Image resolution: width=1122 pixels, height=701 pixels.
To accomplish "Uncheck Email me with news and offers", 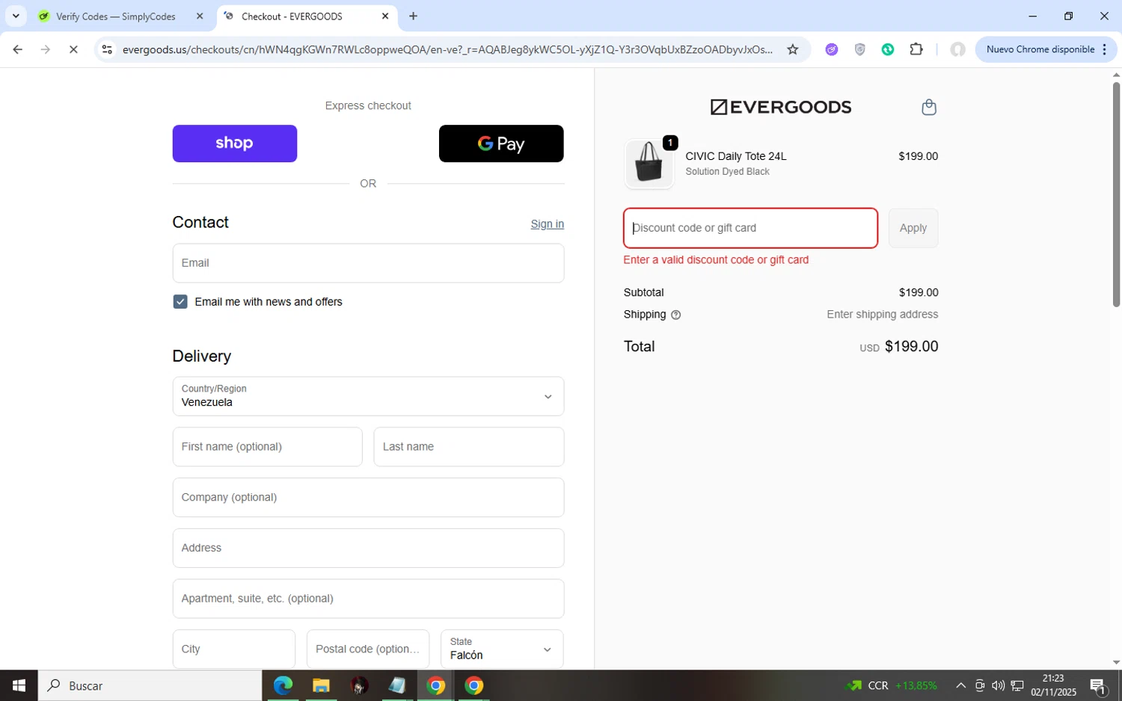I will click(x=180, y=302).
